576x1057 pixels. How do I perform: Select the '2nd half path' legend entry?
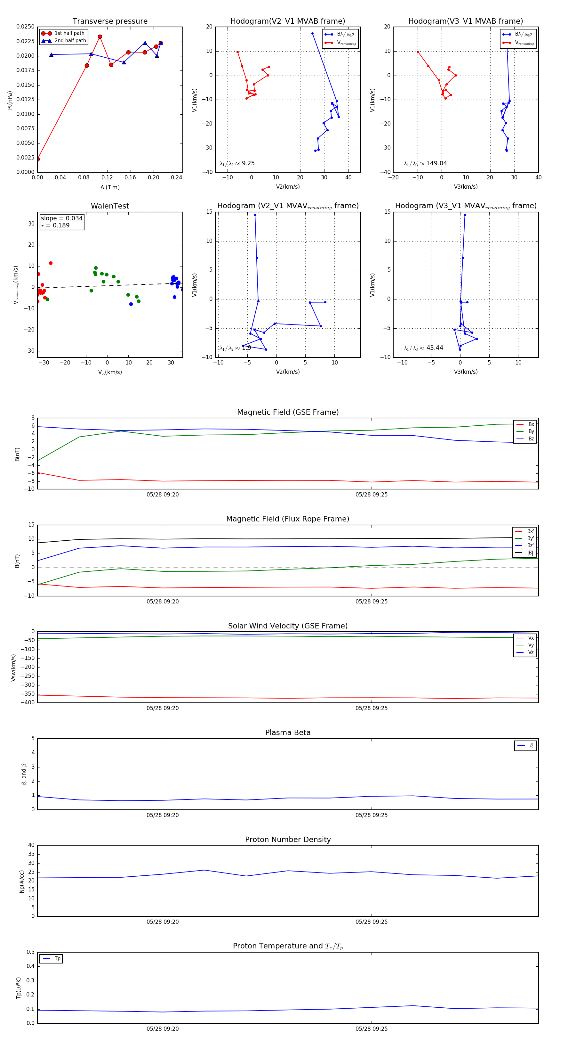pyautogui.click(x=64, y=41)
